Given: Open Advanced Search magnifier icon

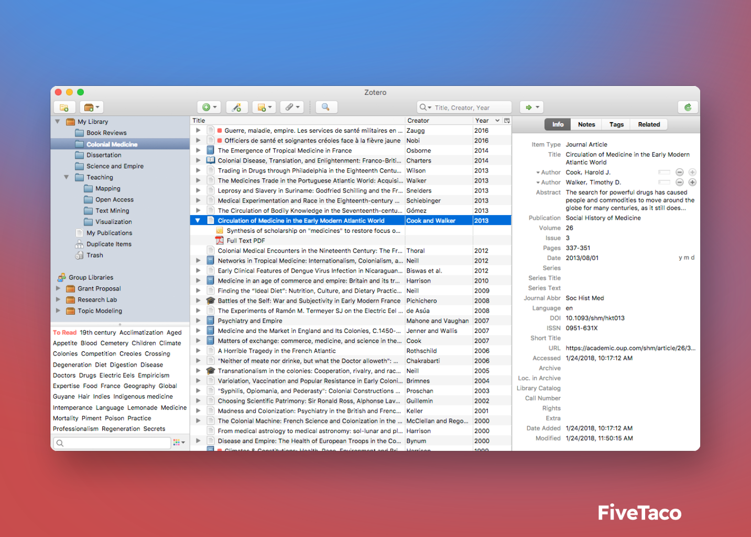Looking at the screenshot, I should point(325,107).
